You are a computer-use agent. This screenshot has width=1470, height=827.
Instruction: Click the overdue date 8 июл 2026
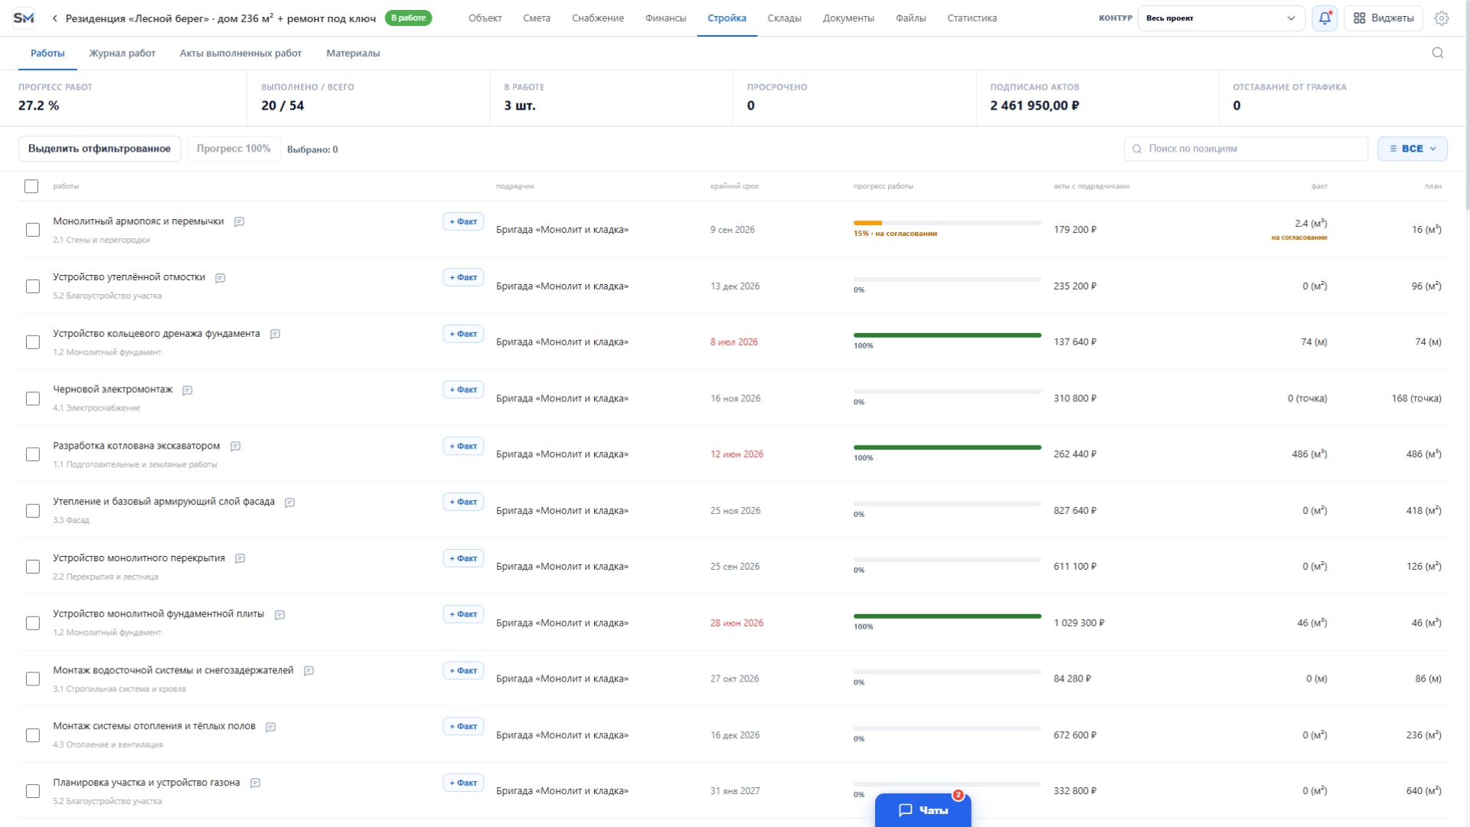[733, 342]
